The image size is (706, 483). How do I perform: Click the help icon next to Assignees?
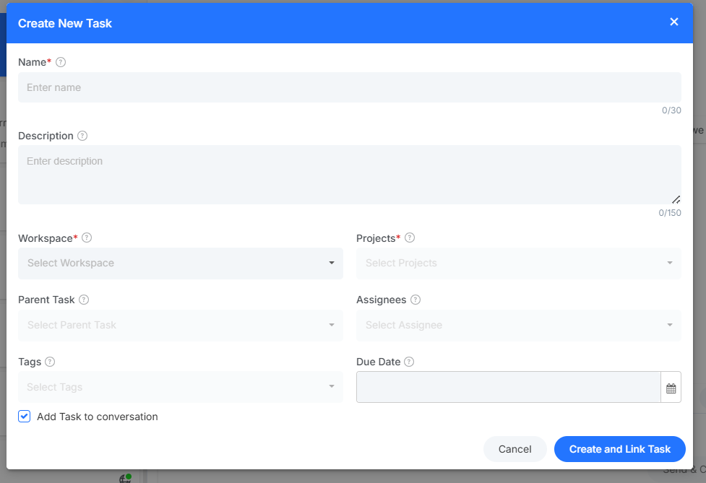[416, 300]
